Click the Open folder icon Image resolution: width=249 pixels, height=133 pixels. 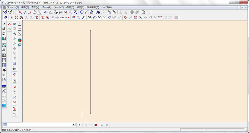pyautogui.click(x=4, y=29)
